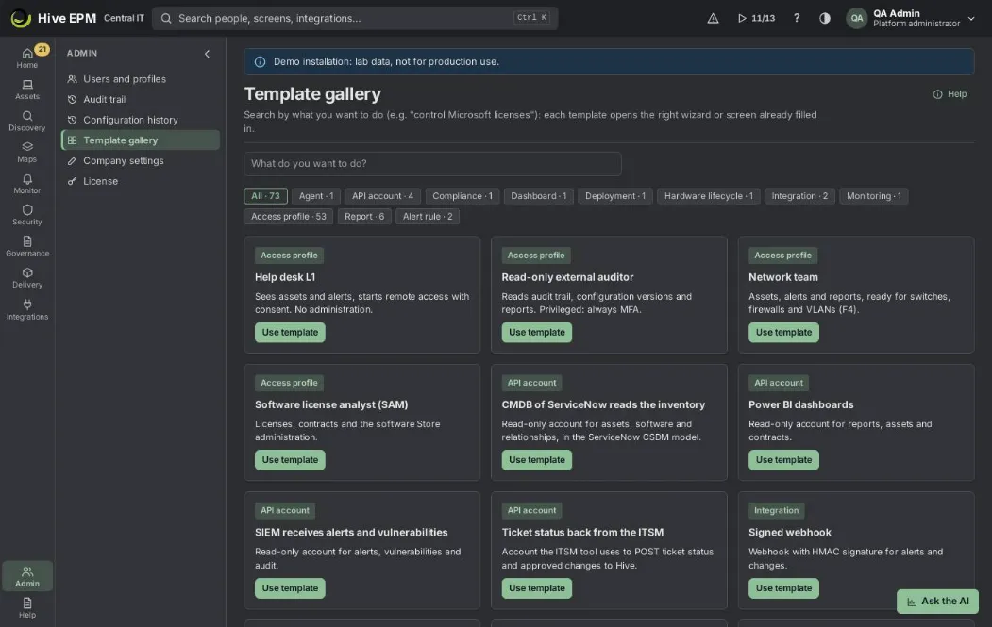
Task: Open the Audit trail page
Action: [141, 99]
